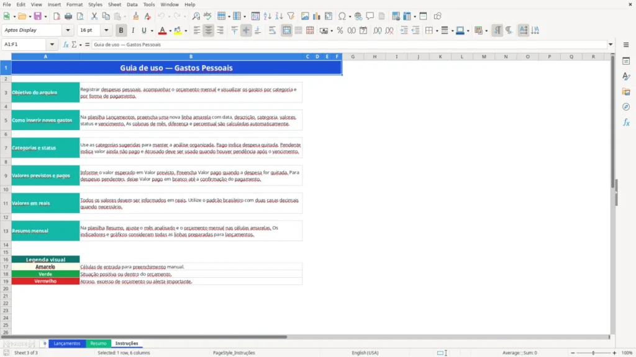Viewport: 636px width, 357px height.
Task: Open the Sheet menu
Action: [114, 4]
